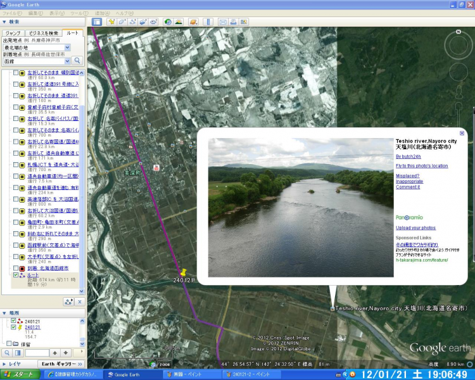The width and height of the screenshot is (475, 380).
Task: Switch planets using the Saturn icon
Action: tap(193, 22)
